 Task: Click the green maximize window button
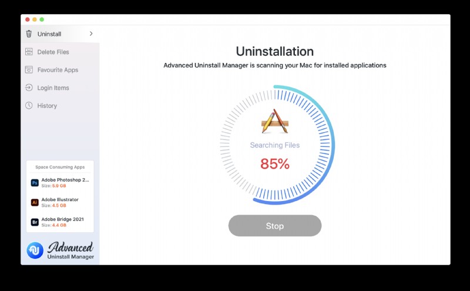click(x=42, y=19)
